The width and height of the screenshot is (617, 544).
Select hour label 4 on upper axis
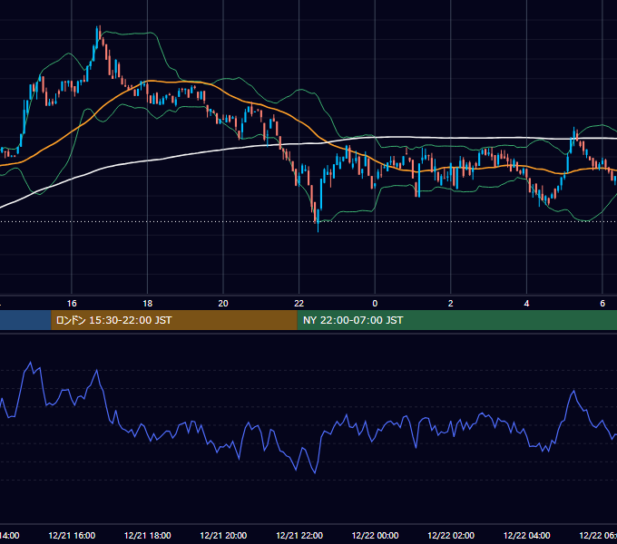click(x=526, y=304)
